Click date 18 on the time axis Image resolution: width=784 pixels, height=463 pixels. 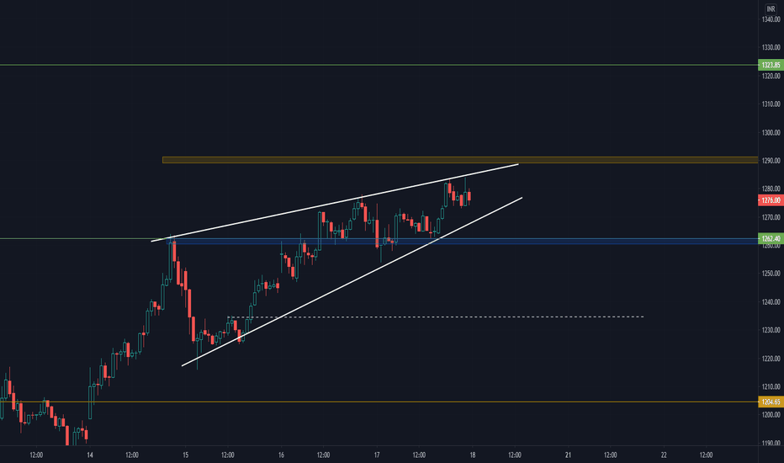[x=473, y=455]
